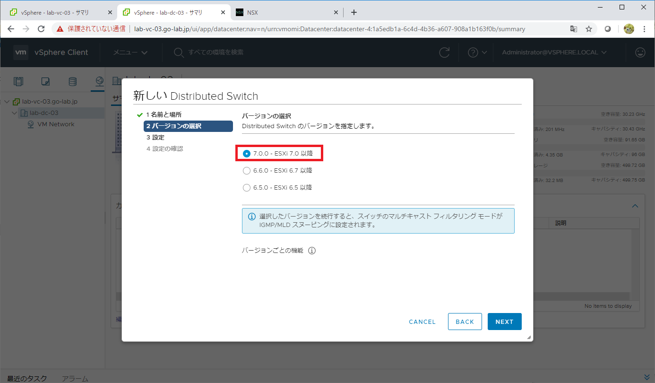Click the vSphere refresh icon
This screenshot has width=655, height=383.
click(x=444, y=52)
